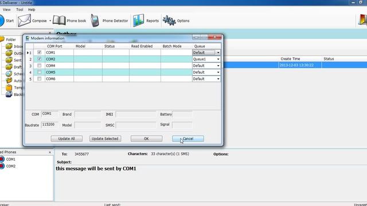This screenshot has height=206, width=367.
Task: Confirm with the OK button
Action: tap(146, 138)
